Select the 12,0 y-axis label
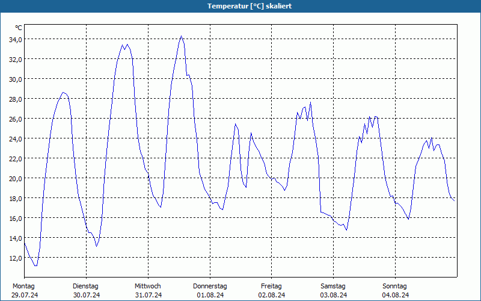481x301 pixels. coord(15,258)
